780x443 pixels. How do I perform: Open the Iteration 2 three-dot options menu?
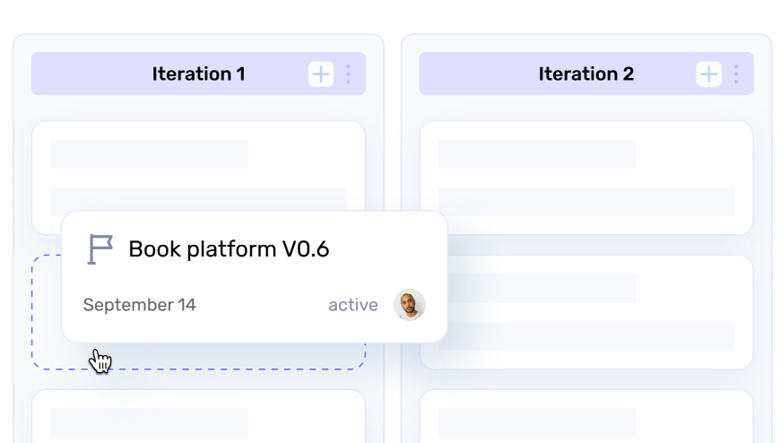(x=736, y=74)
